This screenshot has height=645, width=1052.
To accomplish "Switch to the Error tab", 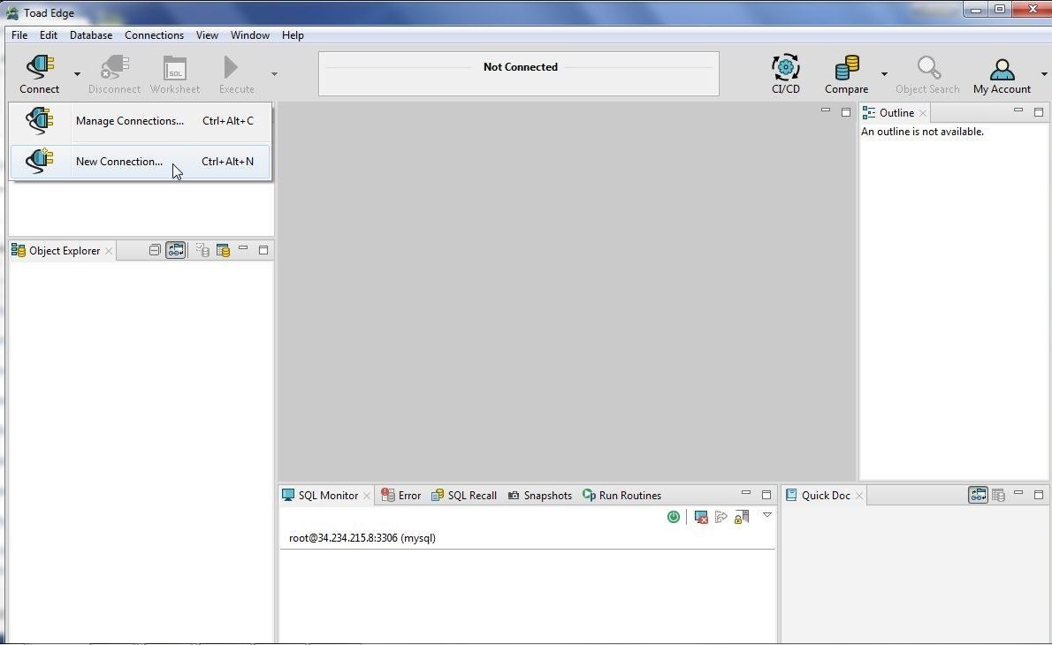I will (401, 496).
